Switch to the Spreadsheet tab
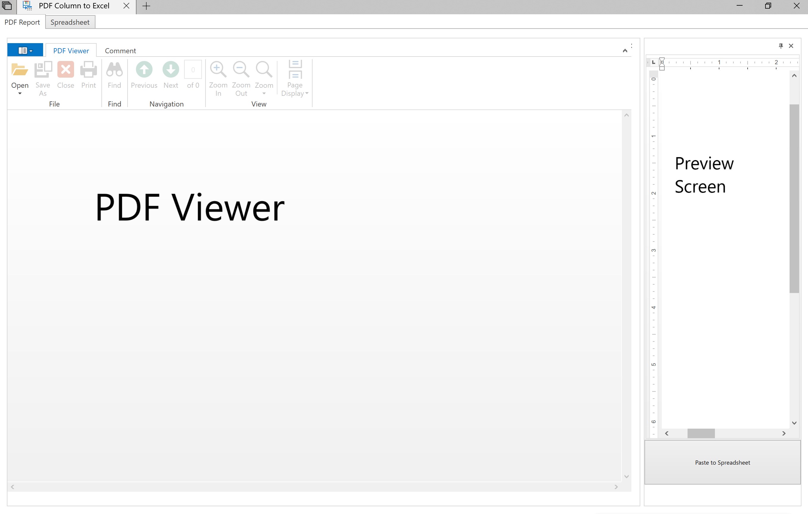 coord(70,22)
